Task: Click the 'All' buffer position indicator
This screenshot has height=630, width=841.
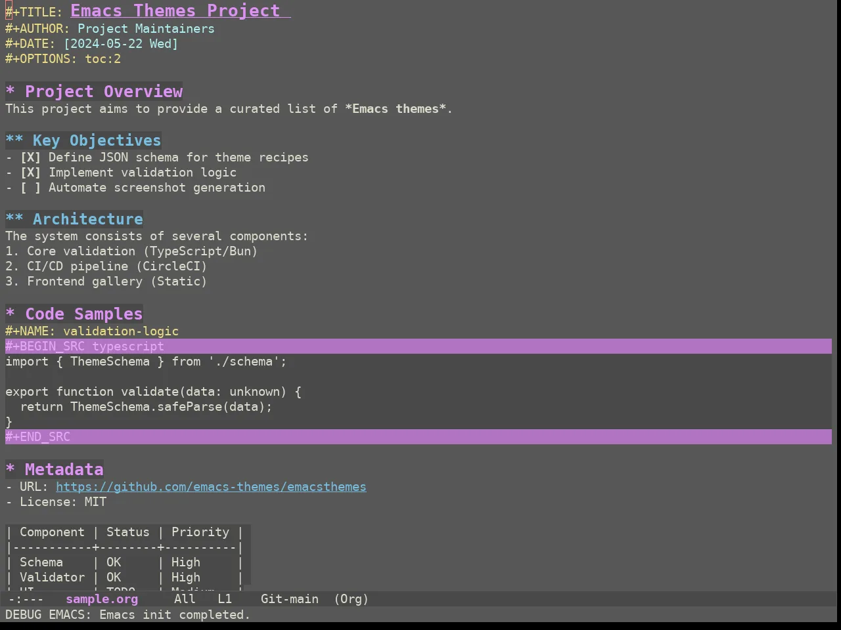Action: coord(185,599)
